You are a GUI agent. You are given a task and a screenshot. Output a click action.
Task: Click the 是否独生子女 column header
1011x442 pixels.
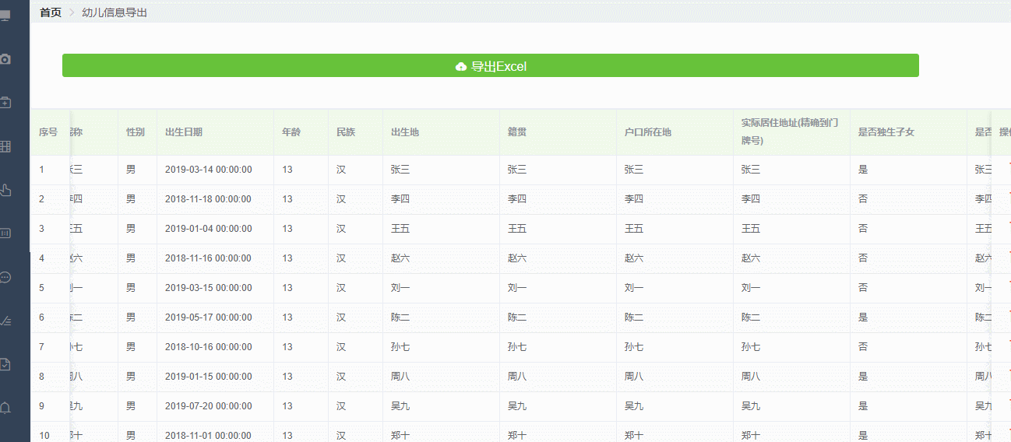coord(886,132)
